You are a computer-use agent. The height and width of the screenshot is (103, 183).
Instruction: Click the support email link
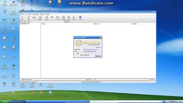click(90, 51)
